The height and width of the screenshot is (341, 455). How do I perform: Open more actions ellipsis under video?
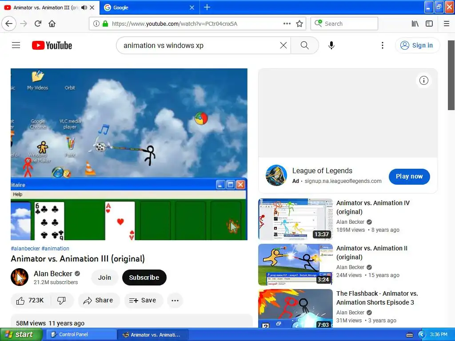pos(175,301)
